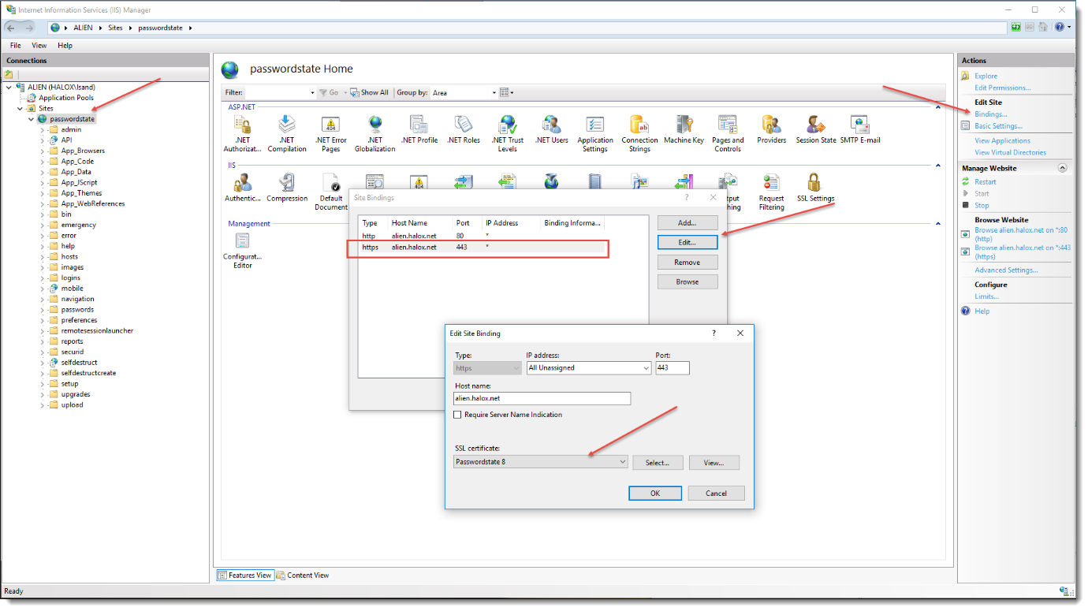This screenshot has height=611, width=1088.
Task: Click the help icon in the address bar
Action: (x=1059, y=27)
